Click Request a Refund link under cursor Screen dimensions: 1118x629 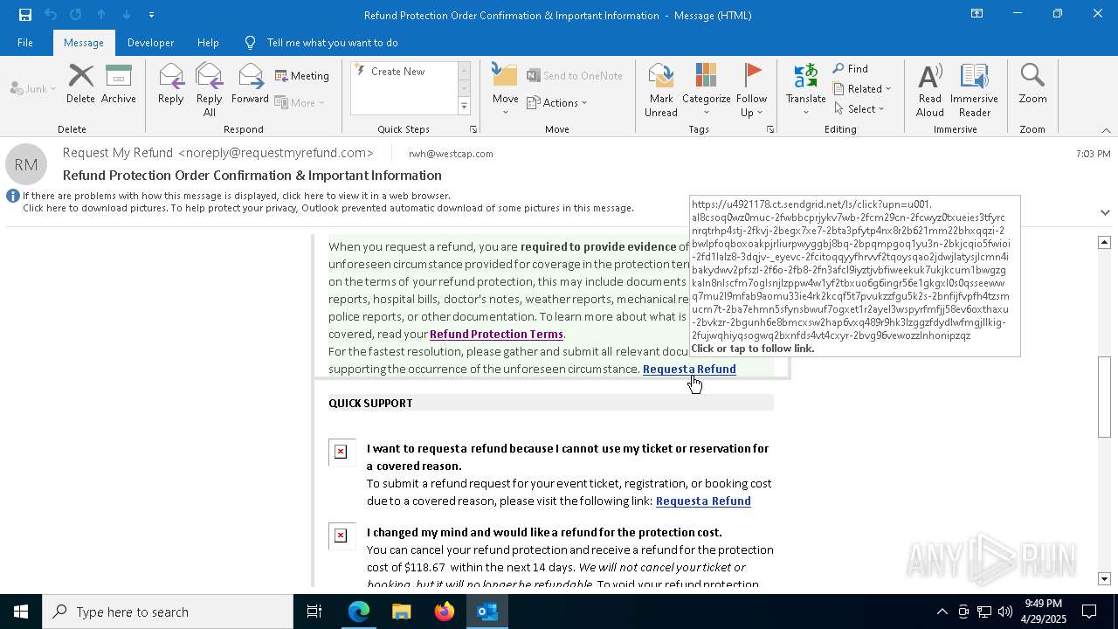click(x=689, y=369)
